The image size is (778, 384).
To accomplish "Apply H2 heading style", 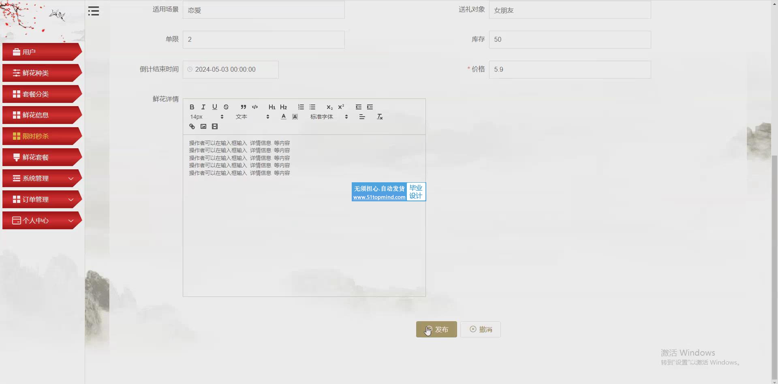I will 283,107.
